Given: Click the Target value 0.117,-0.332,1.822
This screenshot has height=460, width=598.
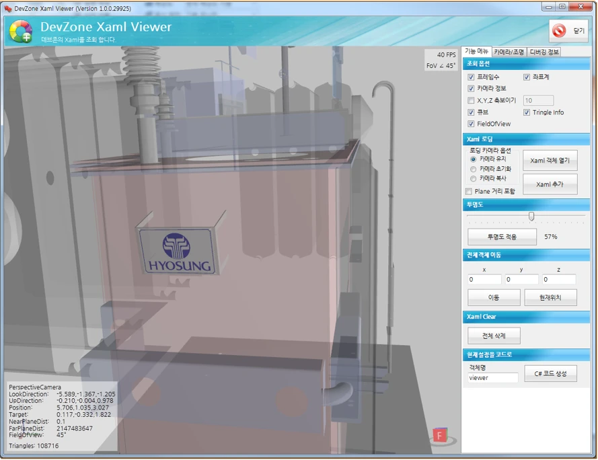Looking at the screenshot, I should point(83,414).
